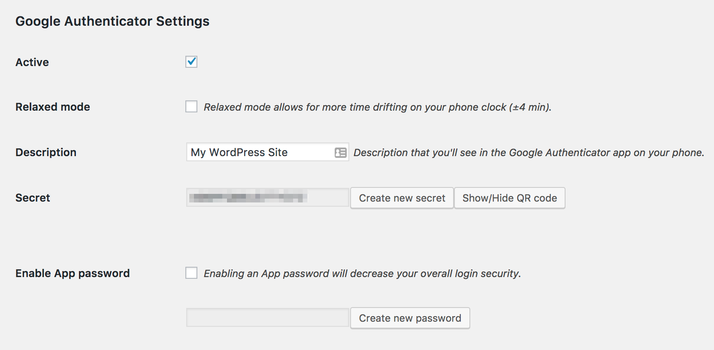The image size is (714, 350).
Task: Click the Enable App password label
Action: click(x=73, y=274)
